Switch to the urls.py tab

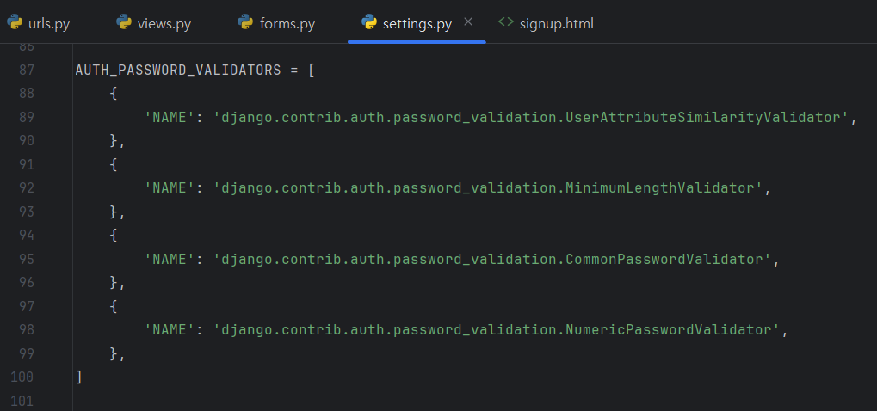point(49,24)
